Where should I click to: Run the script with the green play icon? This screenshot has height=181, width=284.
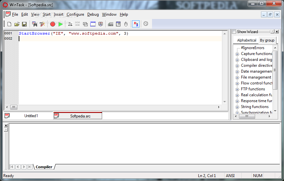click(60, 24)
